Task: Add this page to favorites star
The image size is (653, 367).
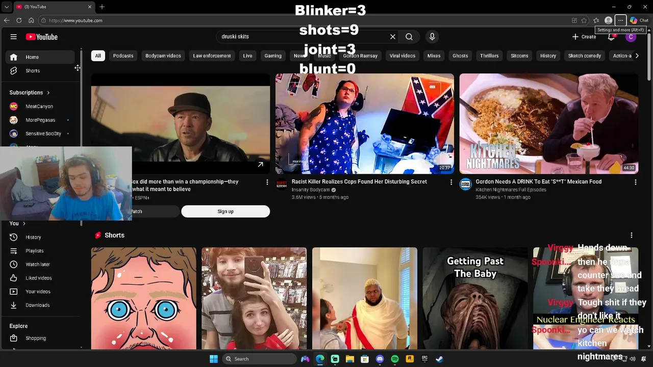Action: [x=584, y=20]
